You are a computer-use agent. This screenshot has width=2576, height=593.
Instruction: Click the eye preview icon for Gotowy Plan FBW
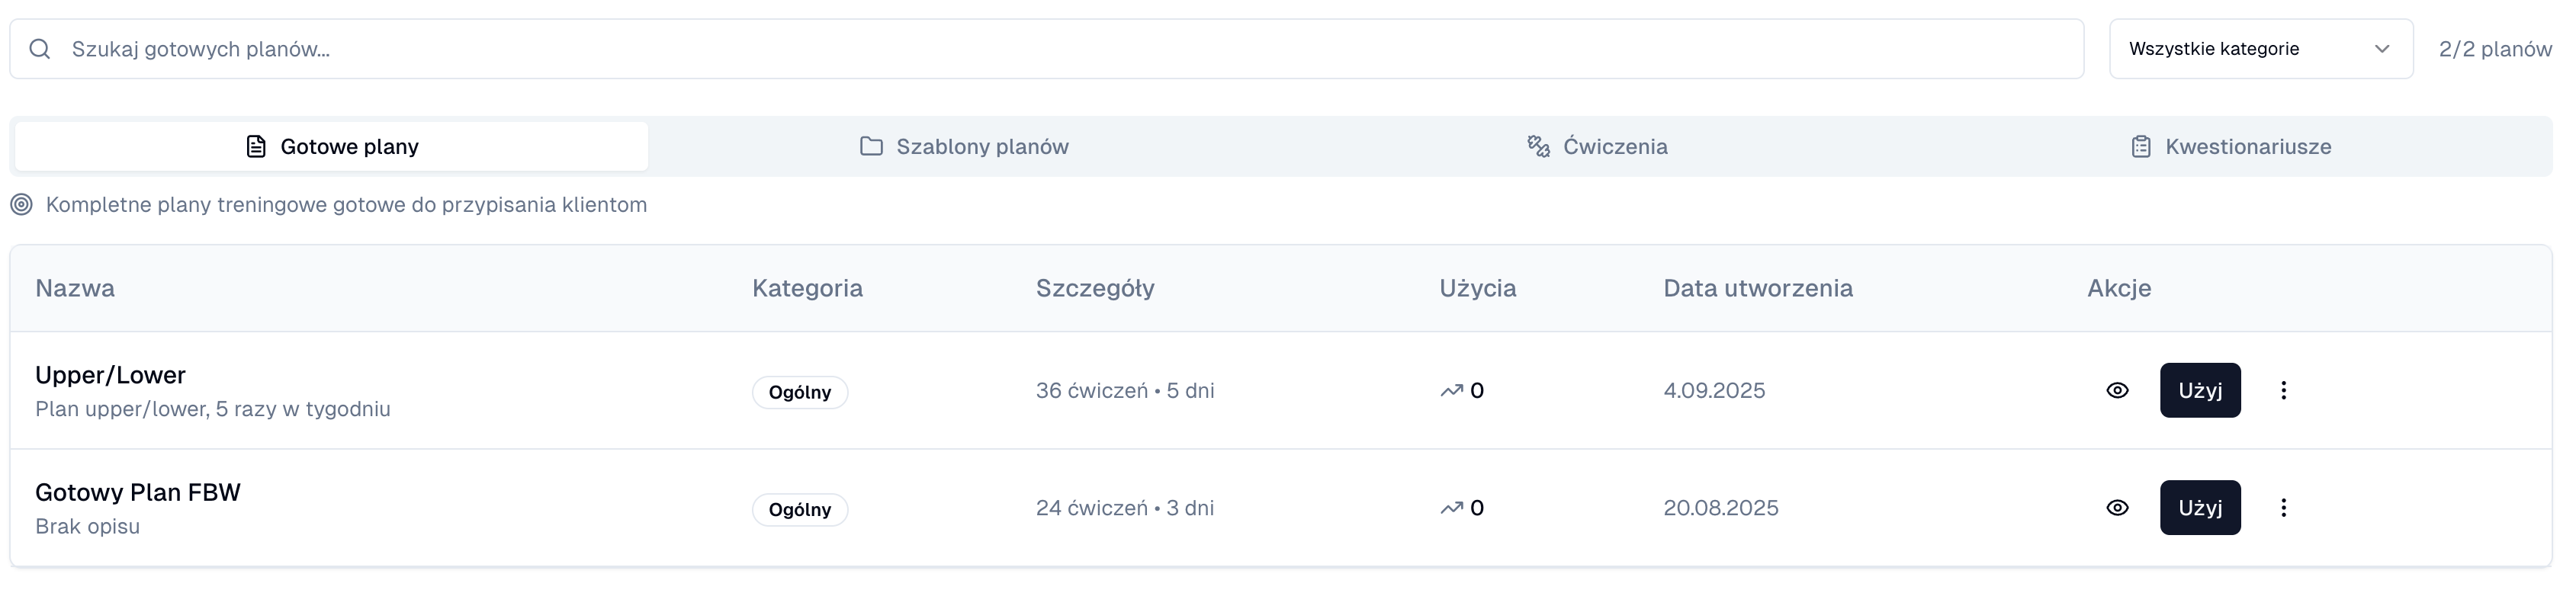click(2119, 507)
